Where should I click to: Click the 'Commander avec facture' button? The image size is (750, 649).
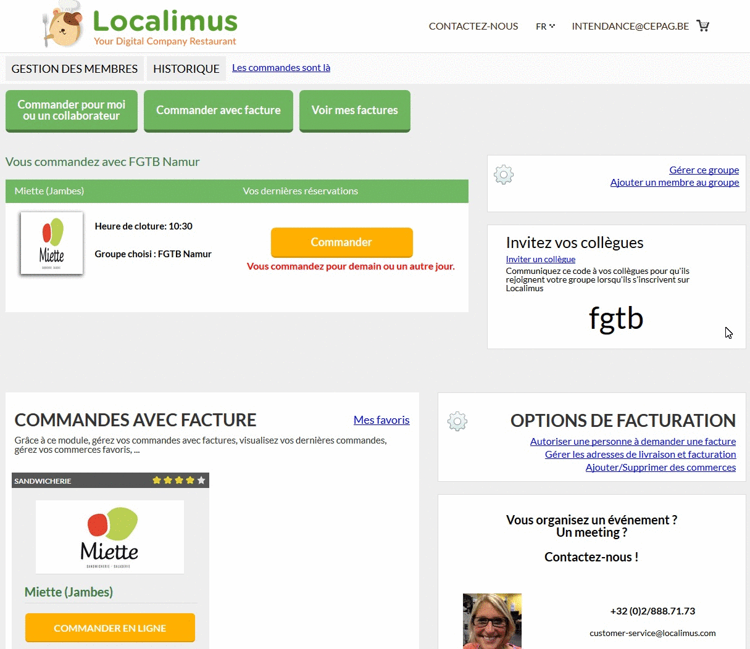point(219,110)
